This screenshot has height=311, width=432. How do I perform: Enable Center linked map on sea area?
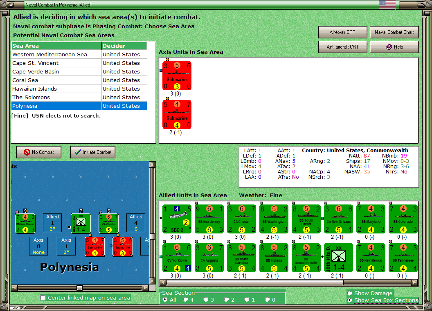[x=43, y=298]
